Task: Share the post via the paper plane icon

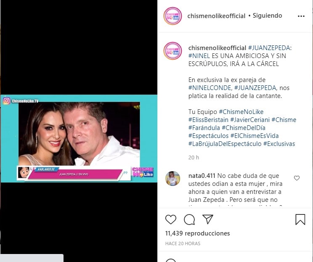Action: coord(208,219)
